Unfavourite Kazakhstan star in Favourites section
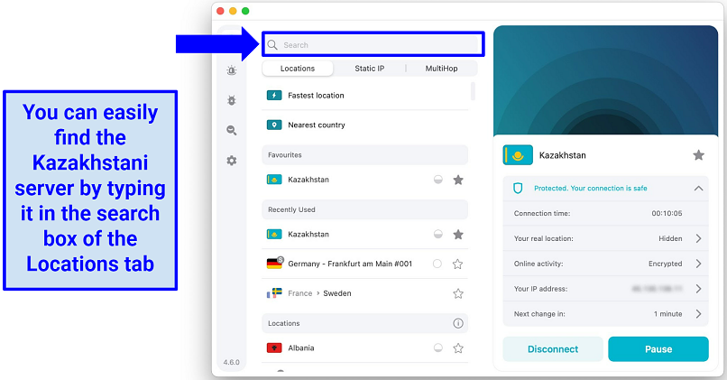The width and height of the screenshot is (727, 380). point(458,180)
